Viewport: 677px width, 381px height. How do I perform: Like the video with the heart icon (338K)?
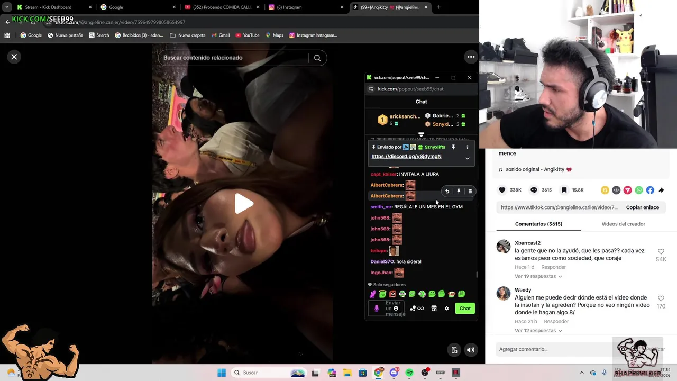coord(502,190)
